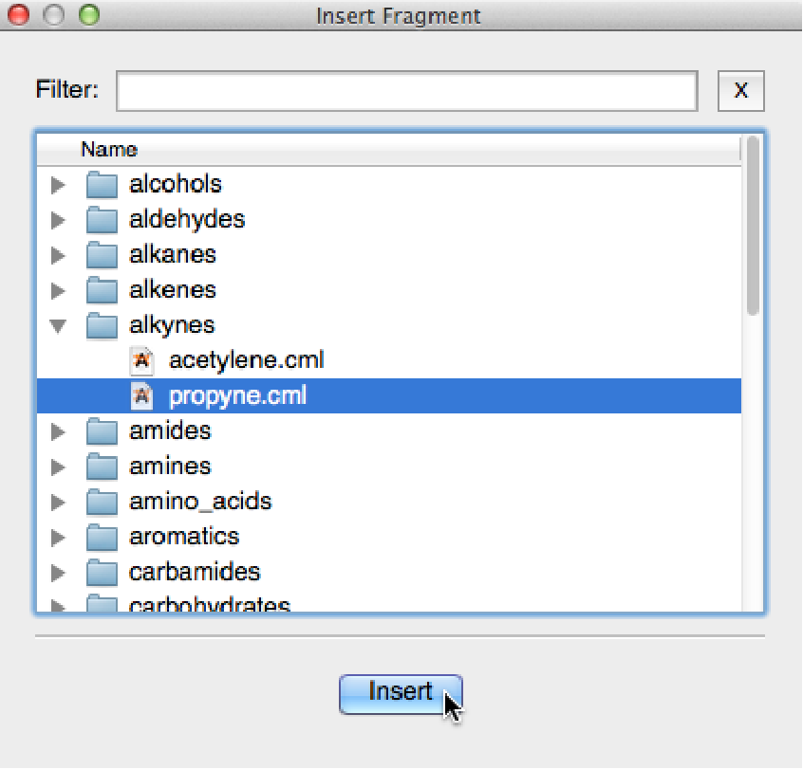Screen dimensions: 803x769
Task: Expand the amides folder
Action: 59,431
